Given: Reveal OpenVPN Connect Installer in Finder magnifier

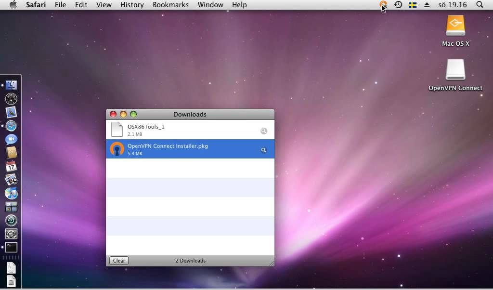Looking at the screenshot, I should coord(264,150).
